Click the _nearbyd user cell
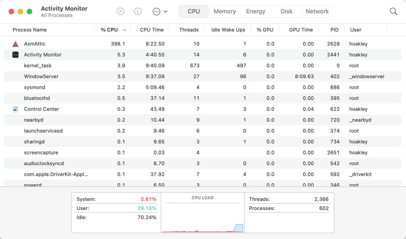The width and height of the screenshot is (406, 239). [360, 120]
